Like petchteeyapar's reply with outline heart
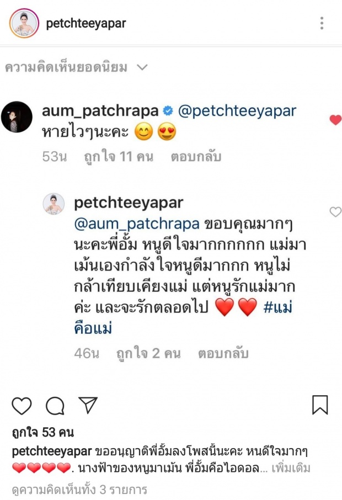 pyautogui.click(x=335, y=212)
